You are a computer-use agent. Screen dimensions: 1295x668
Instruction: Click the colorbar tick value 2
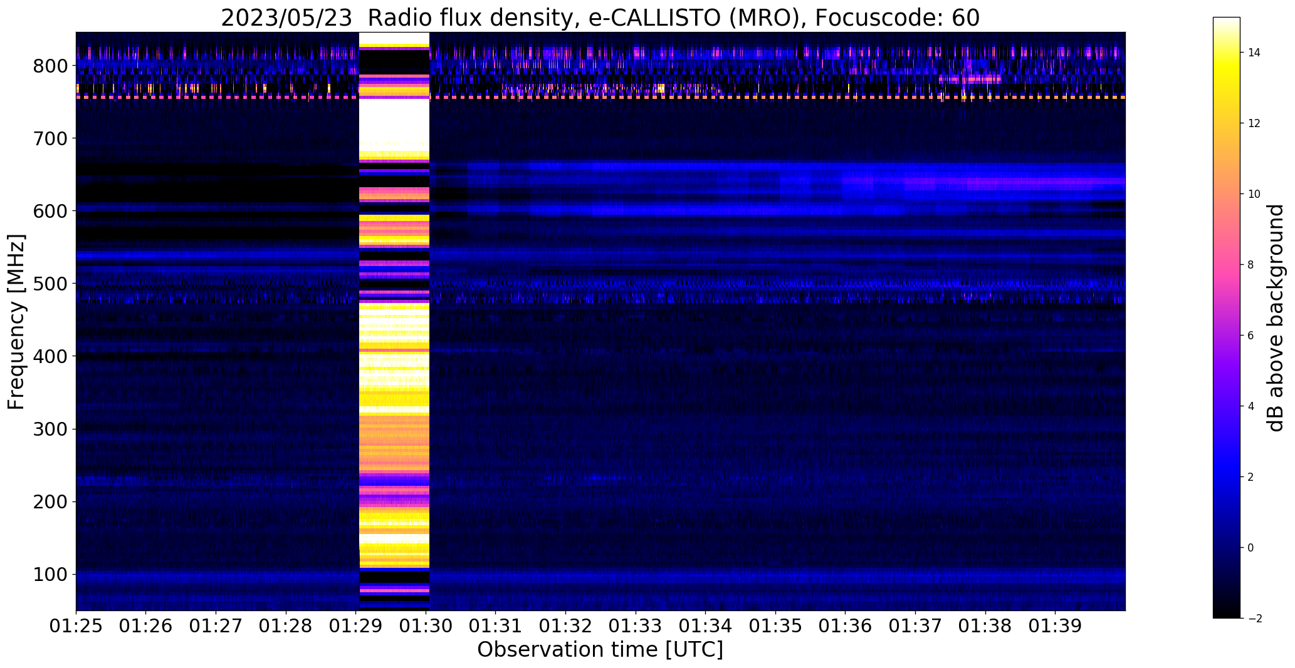pyautogui.click(x=1251, y=477)
